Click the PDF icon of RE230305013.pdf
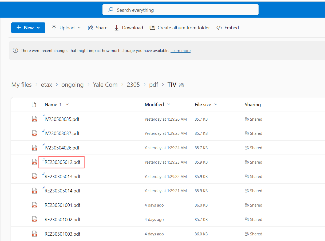 [34, 176]
